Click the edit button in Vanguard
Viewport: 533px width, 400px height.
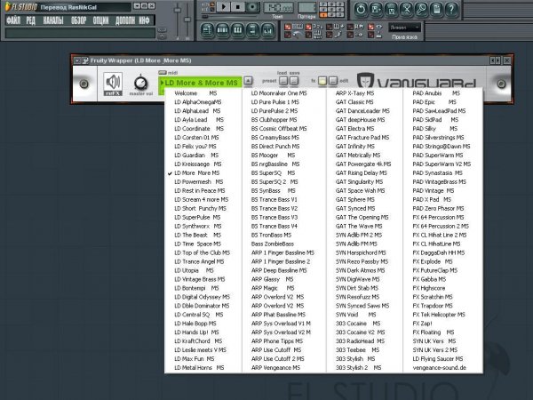click(x=333, y=81)
